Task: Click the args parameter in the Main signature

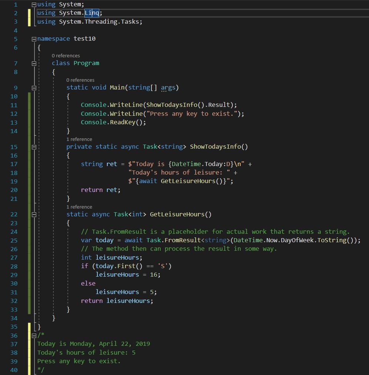Action: pyautogui.click(x=168, y=88)
